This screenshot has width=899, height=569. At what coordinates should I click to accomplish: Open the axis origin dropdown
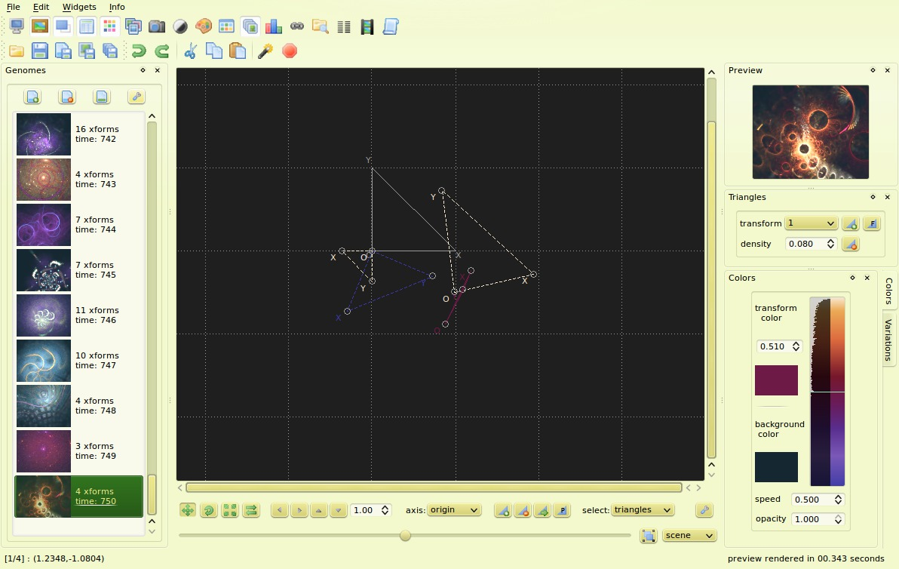pyautogui.click(x=454, y=510)
